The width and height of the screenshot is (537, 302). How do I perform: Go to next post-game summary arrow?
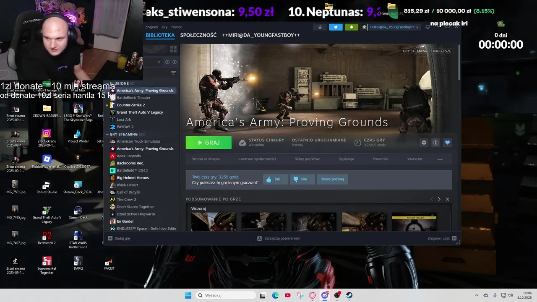click(x=439, y=199)
